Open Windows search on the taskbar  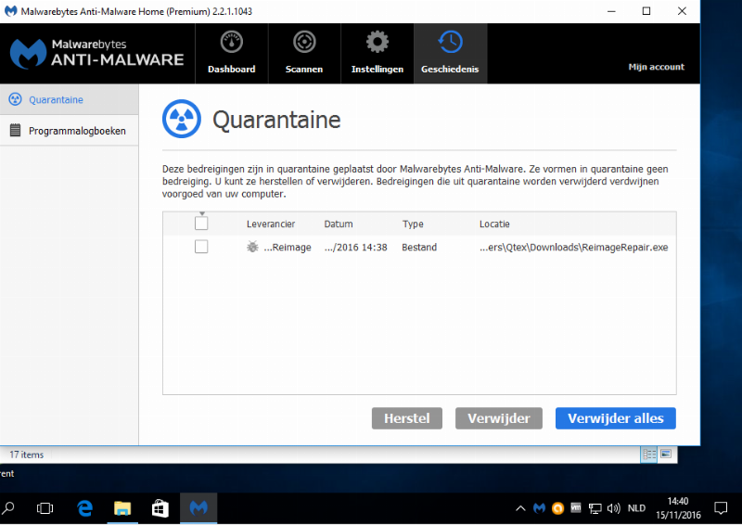(x=8, y=508)
